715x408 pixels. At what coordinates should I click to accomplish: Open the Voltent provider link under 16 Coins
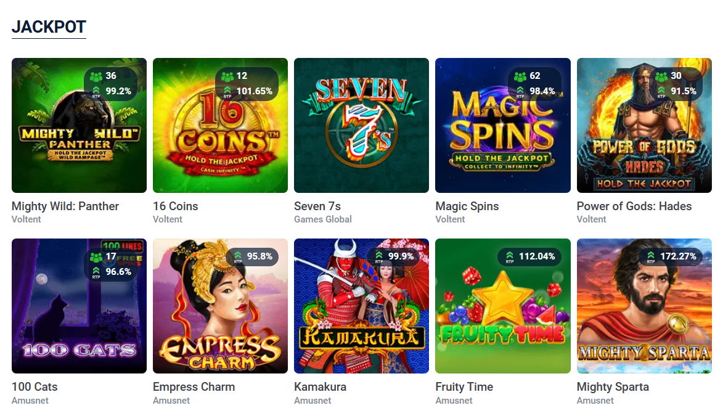pyautogui.click(x=168, y=219)
